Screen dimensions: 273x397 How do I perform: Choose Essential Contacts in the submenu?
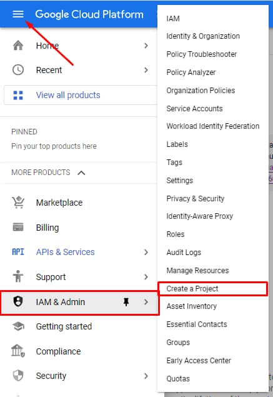click(197, 324)
